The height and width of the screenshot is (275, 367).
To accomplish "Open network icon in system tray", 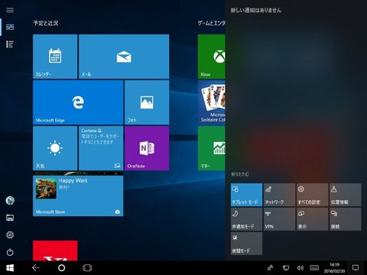I will [286, 268].
